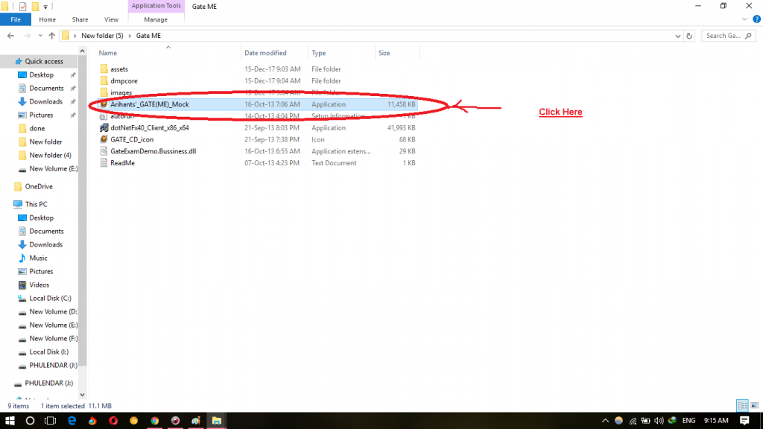Open the Properties icon in quick access toolbar

pyautogui.click(x=22, y=6)
